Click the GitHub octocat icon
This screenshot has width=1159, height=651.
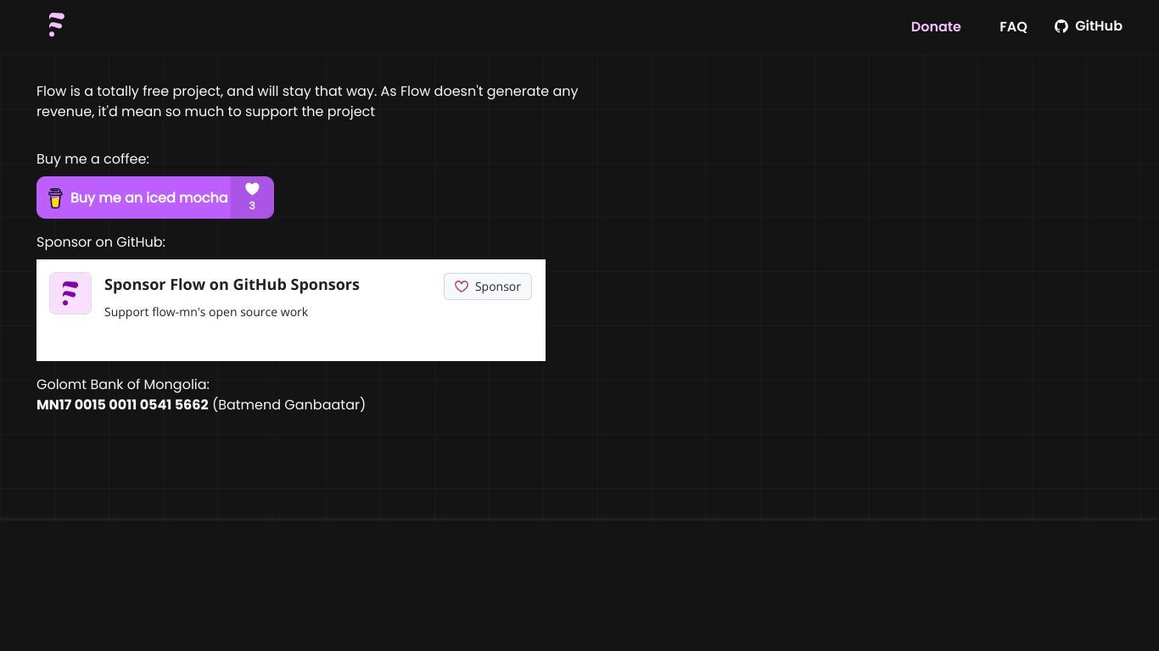pyautogui.click(x=1061, y=26)
